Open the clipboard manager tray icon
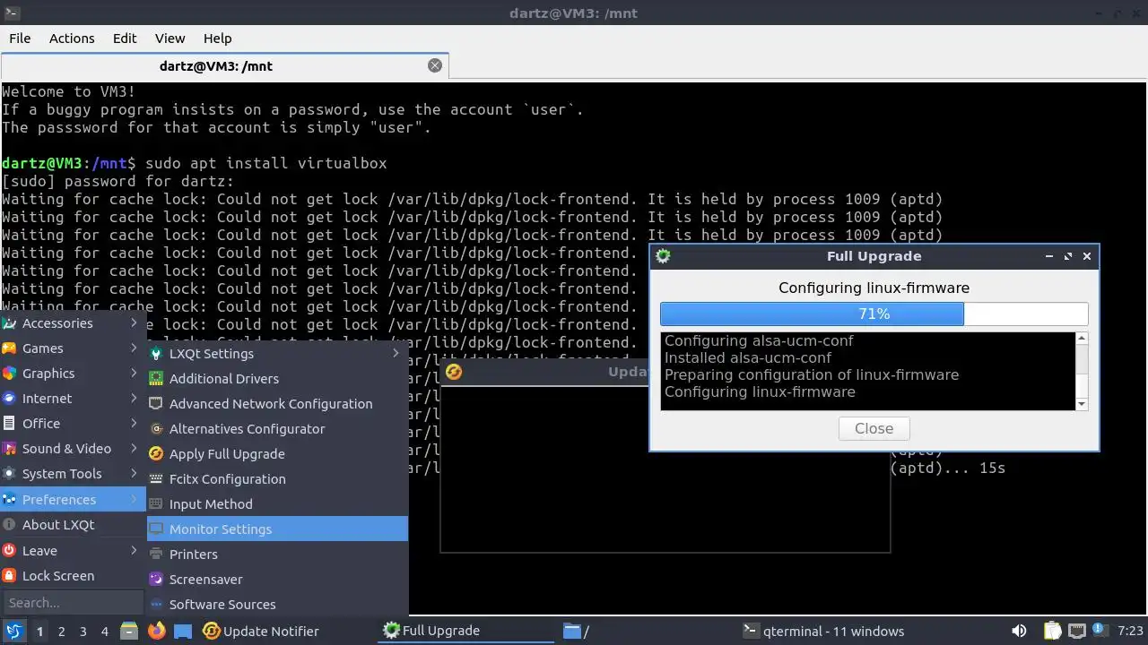This screenshot has width=1148, height=645. pos(1052,631)
